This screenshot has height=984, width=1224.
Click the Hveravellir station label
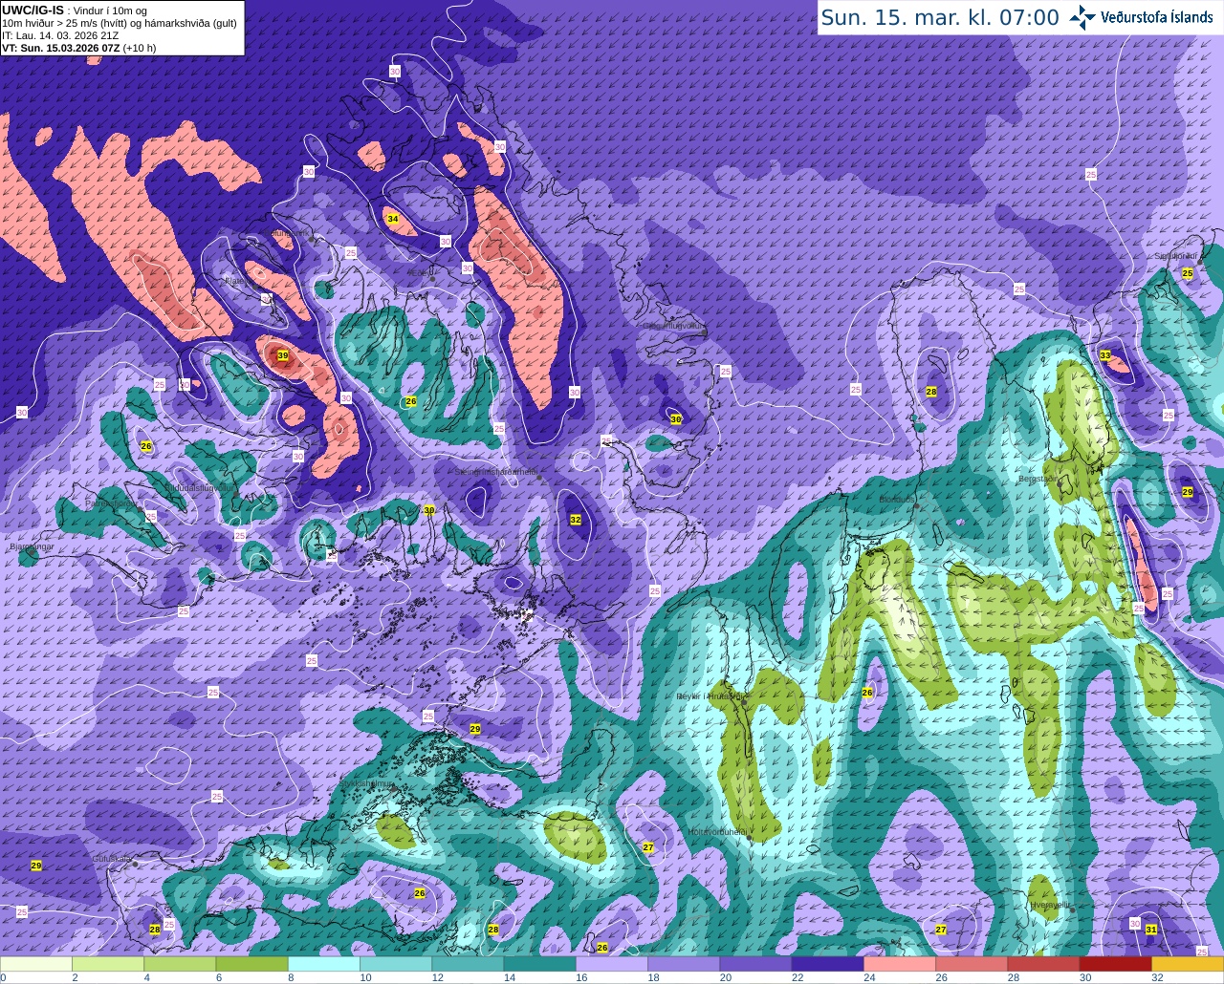tap(1050, 904)
